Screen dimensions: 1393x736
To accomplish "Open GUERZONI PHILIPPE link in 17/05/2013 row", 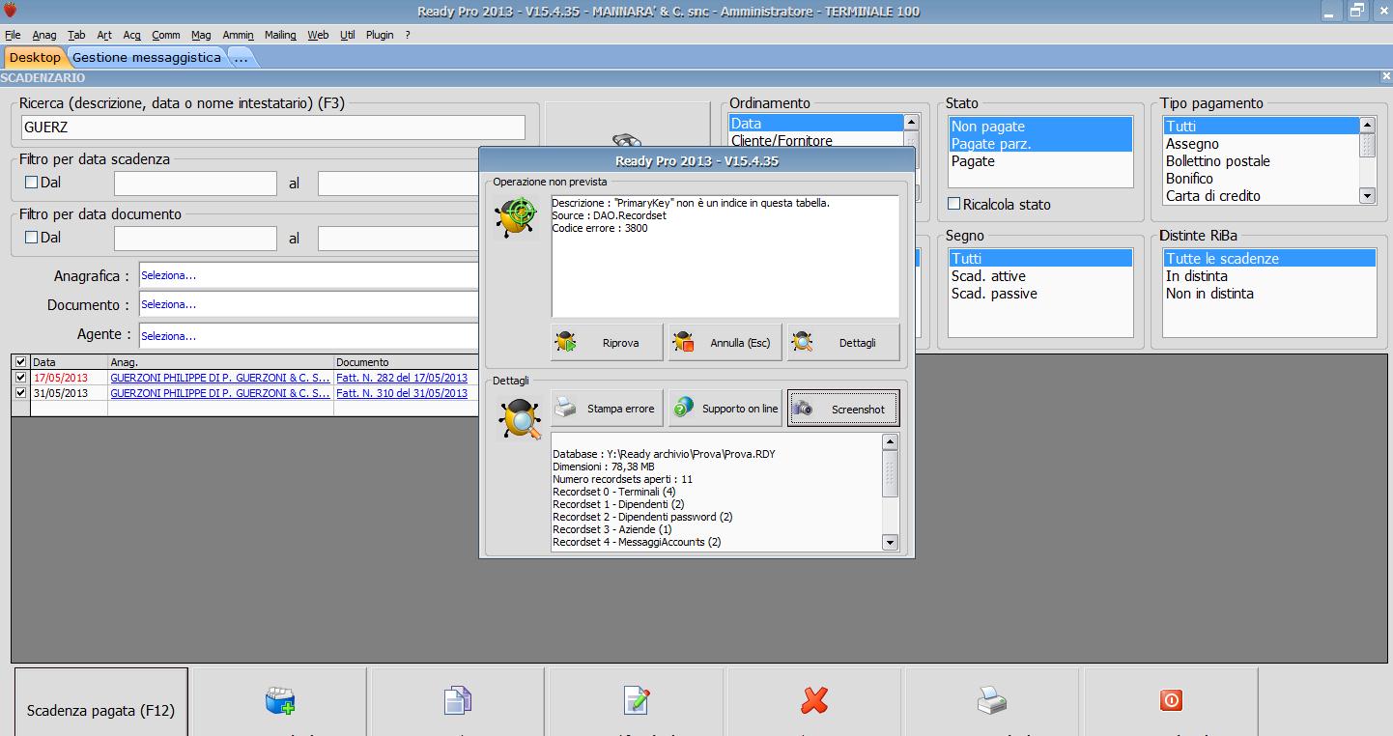I will [220, 378].
